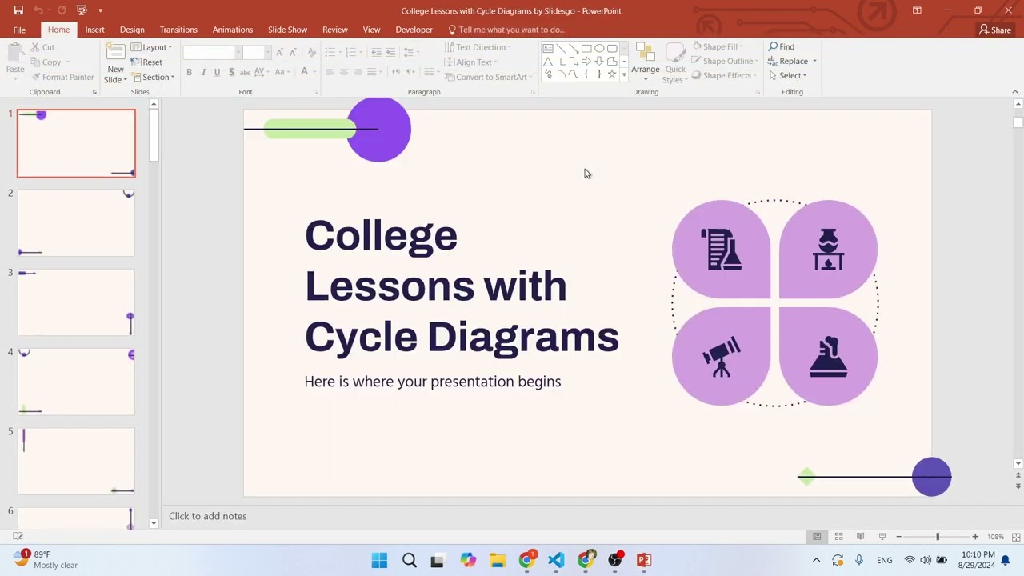This screenshot has height=576, width=1024.
Task: Click the Find button
Action: [x=782, y=47]
